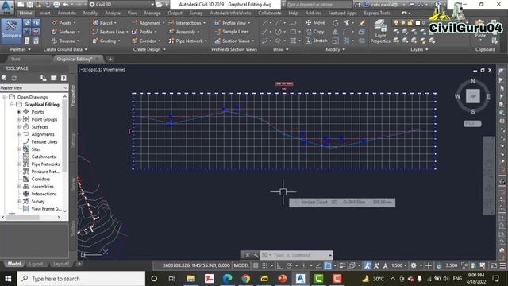This screenshot has height=286, width=508.
Task: Click the Corridor button
Action: (x=146, y=41)
